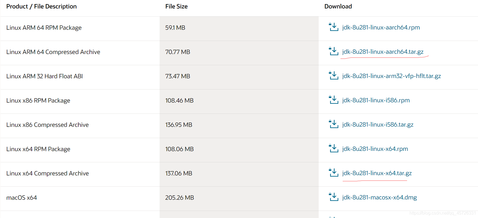Click the Download column header
The image size is (478, 218).
click(x=338, y=7)
